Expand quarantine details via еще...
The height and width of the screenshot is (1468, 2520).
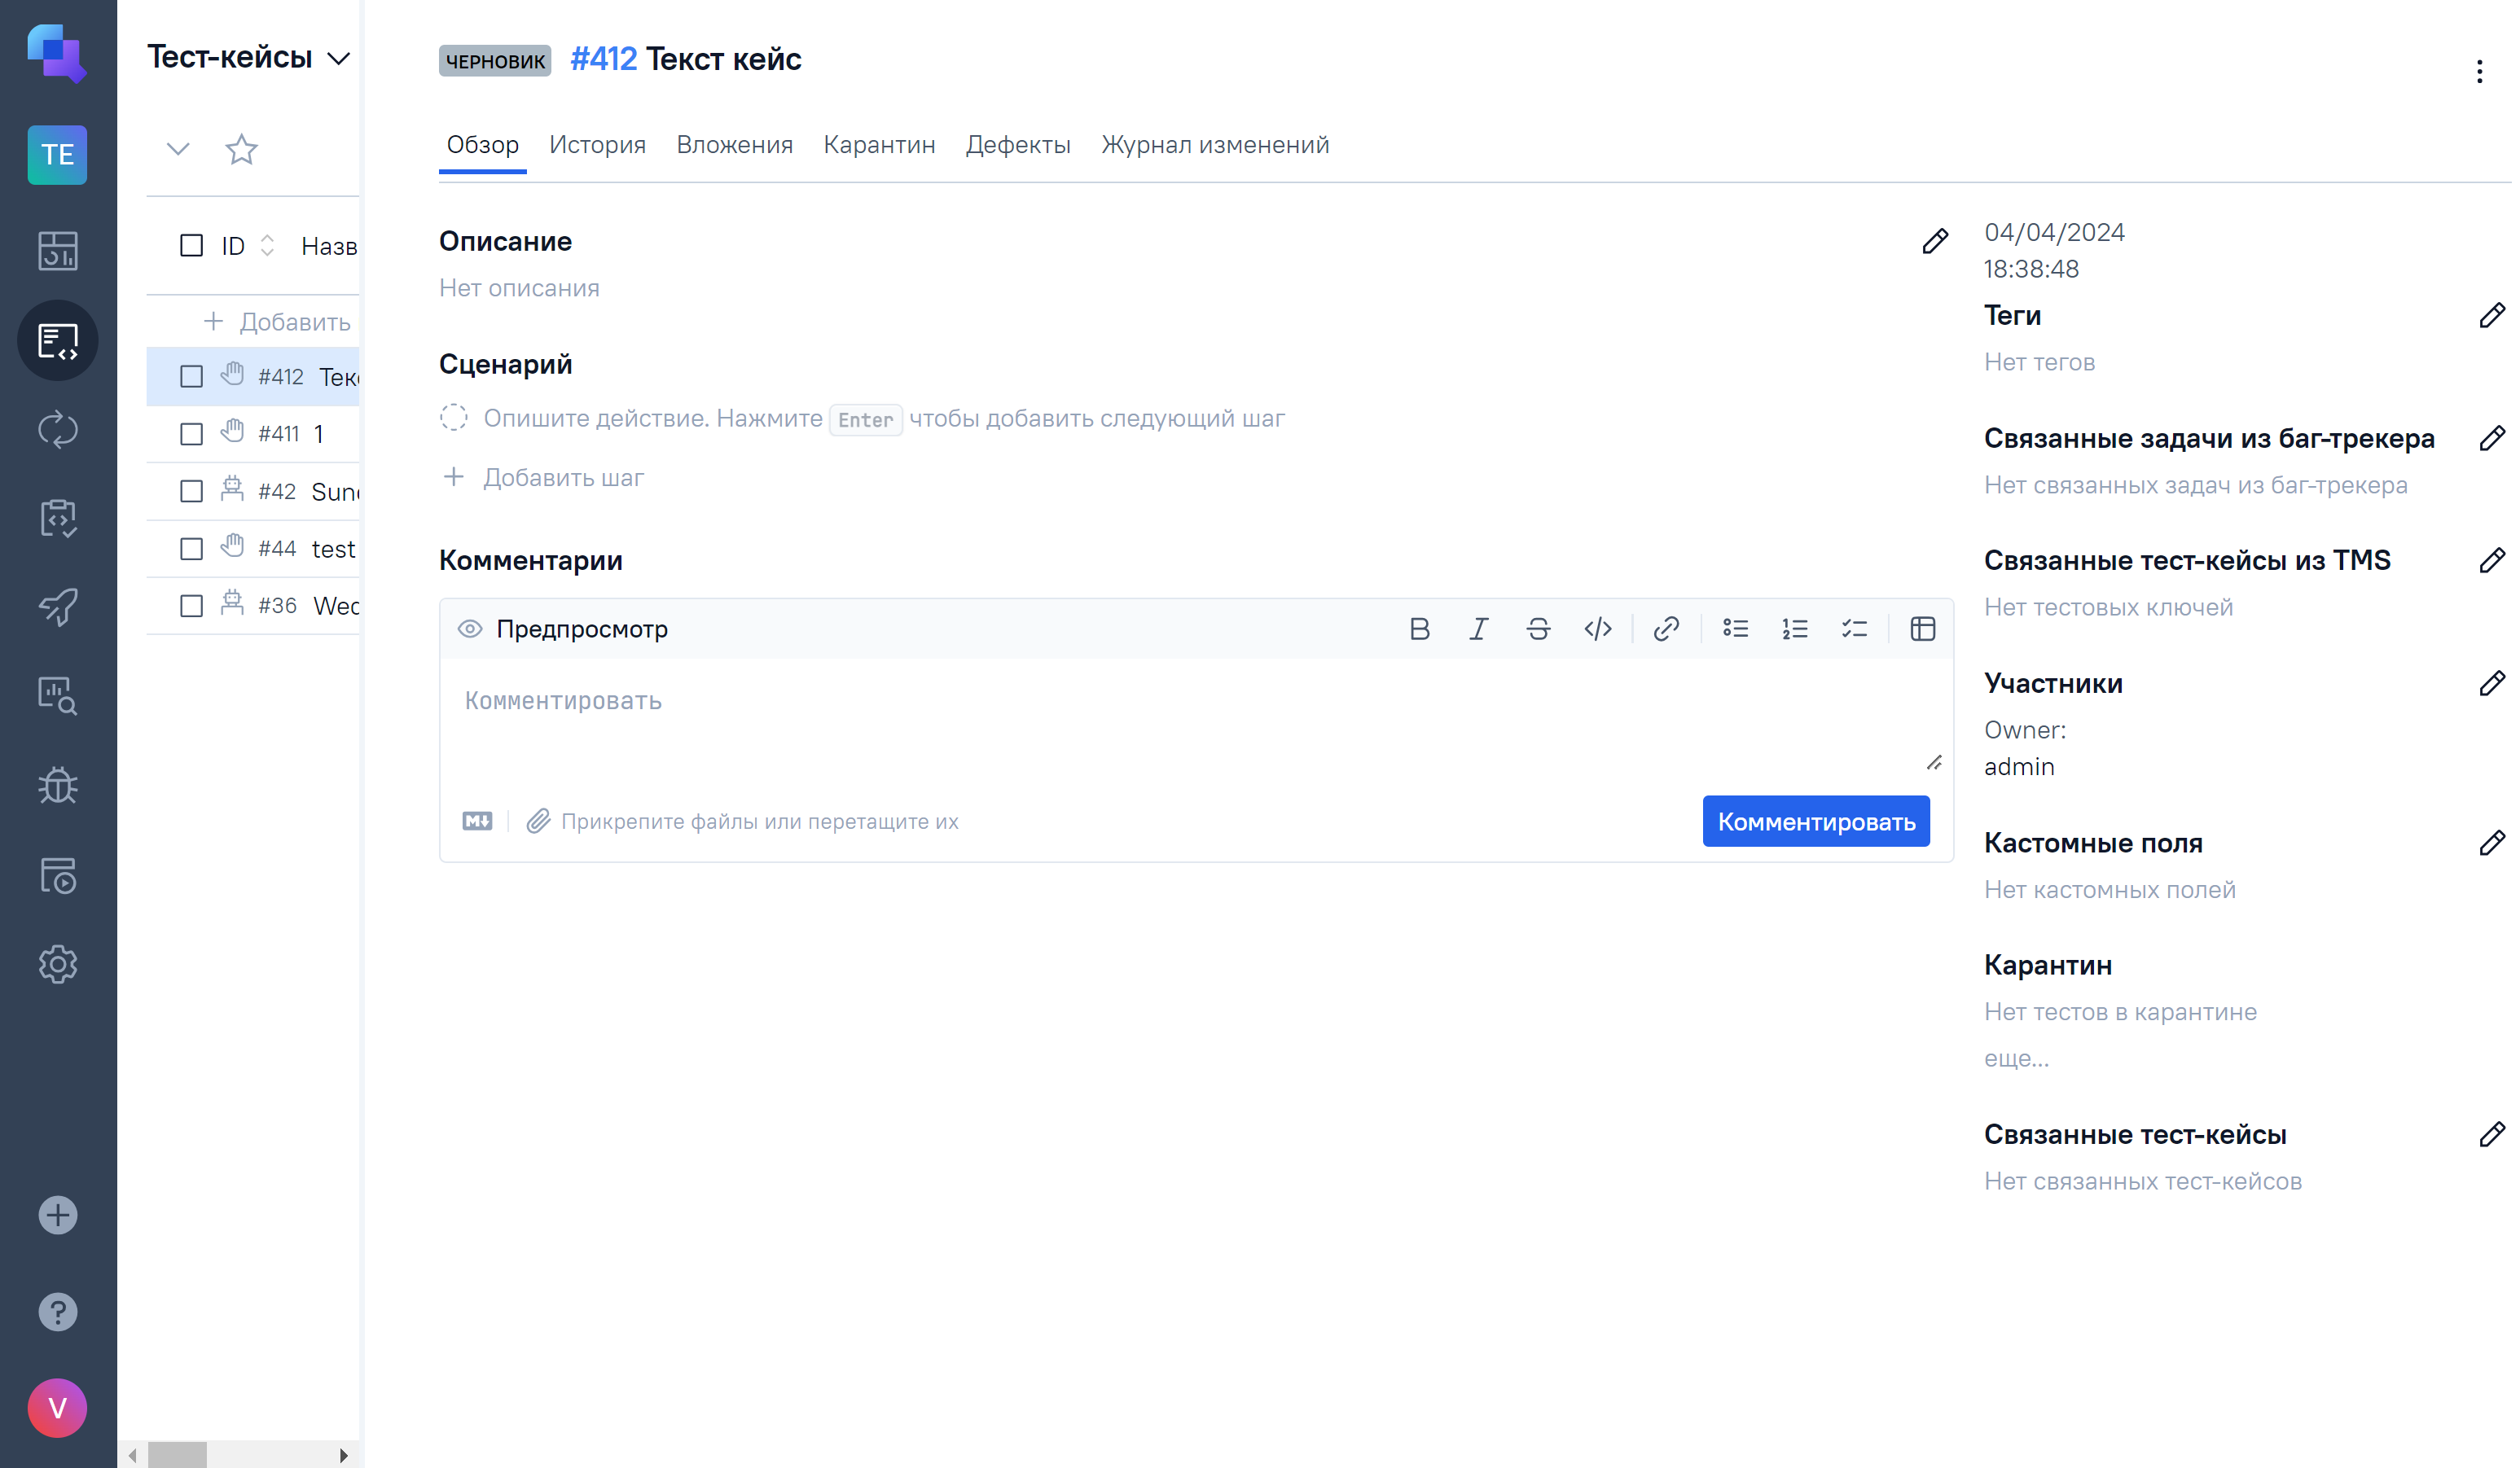click(2016, 1058)
